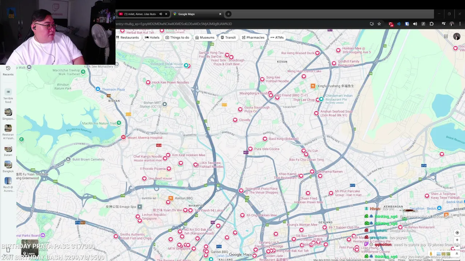This screenshot has width=465, height=261.
Task: Mute the YouTube tab audio icon
Action: 161,14
